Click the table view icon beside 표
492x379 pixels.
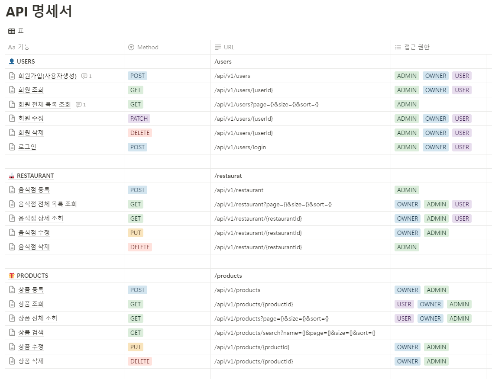(12, 31)
